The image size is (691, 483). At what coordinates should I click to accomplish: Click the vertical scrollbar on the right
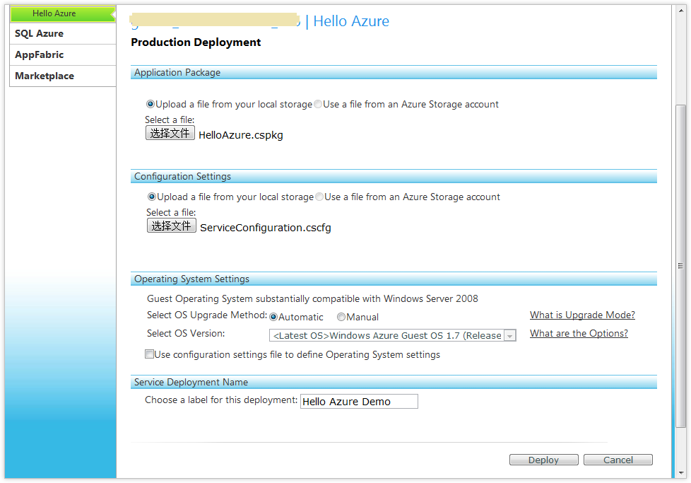680,265
